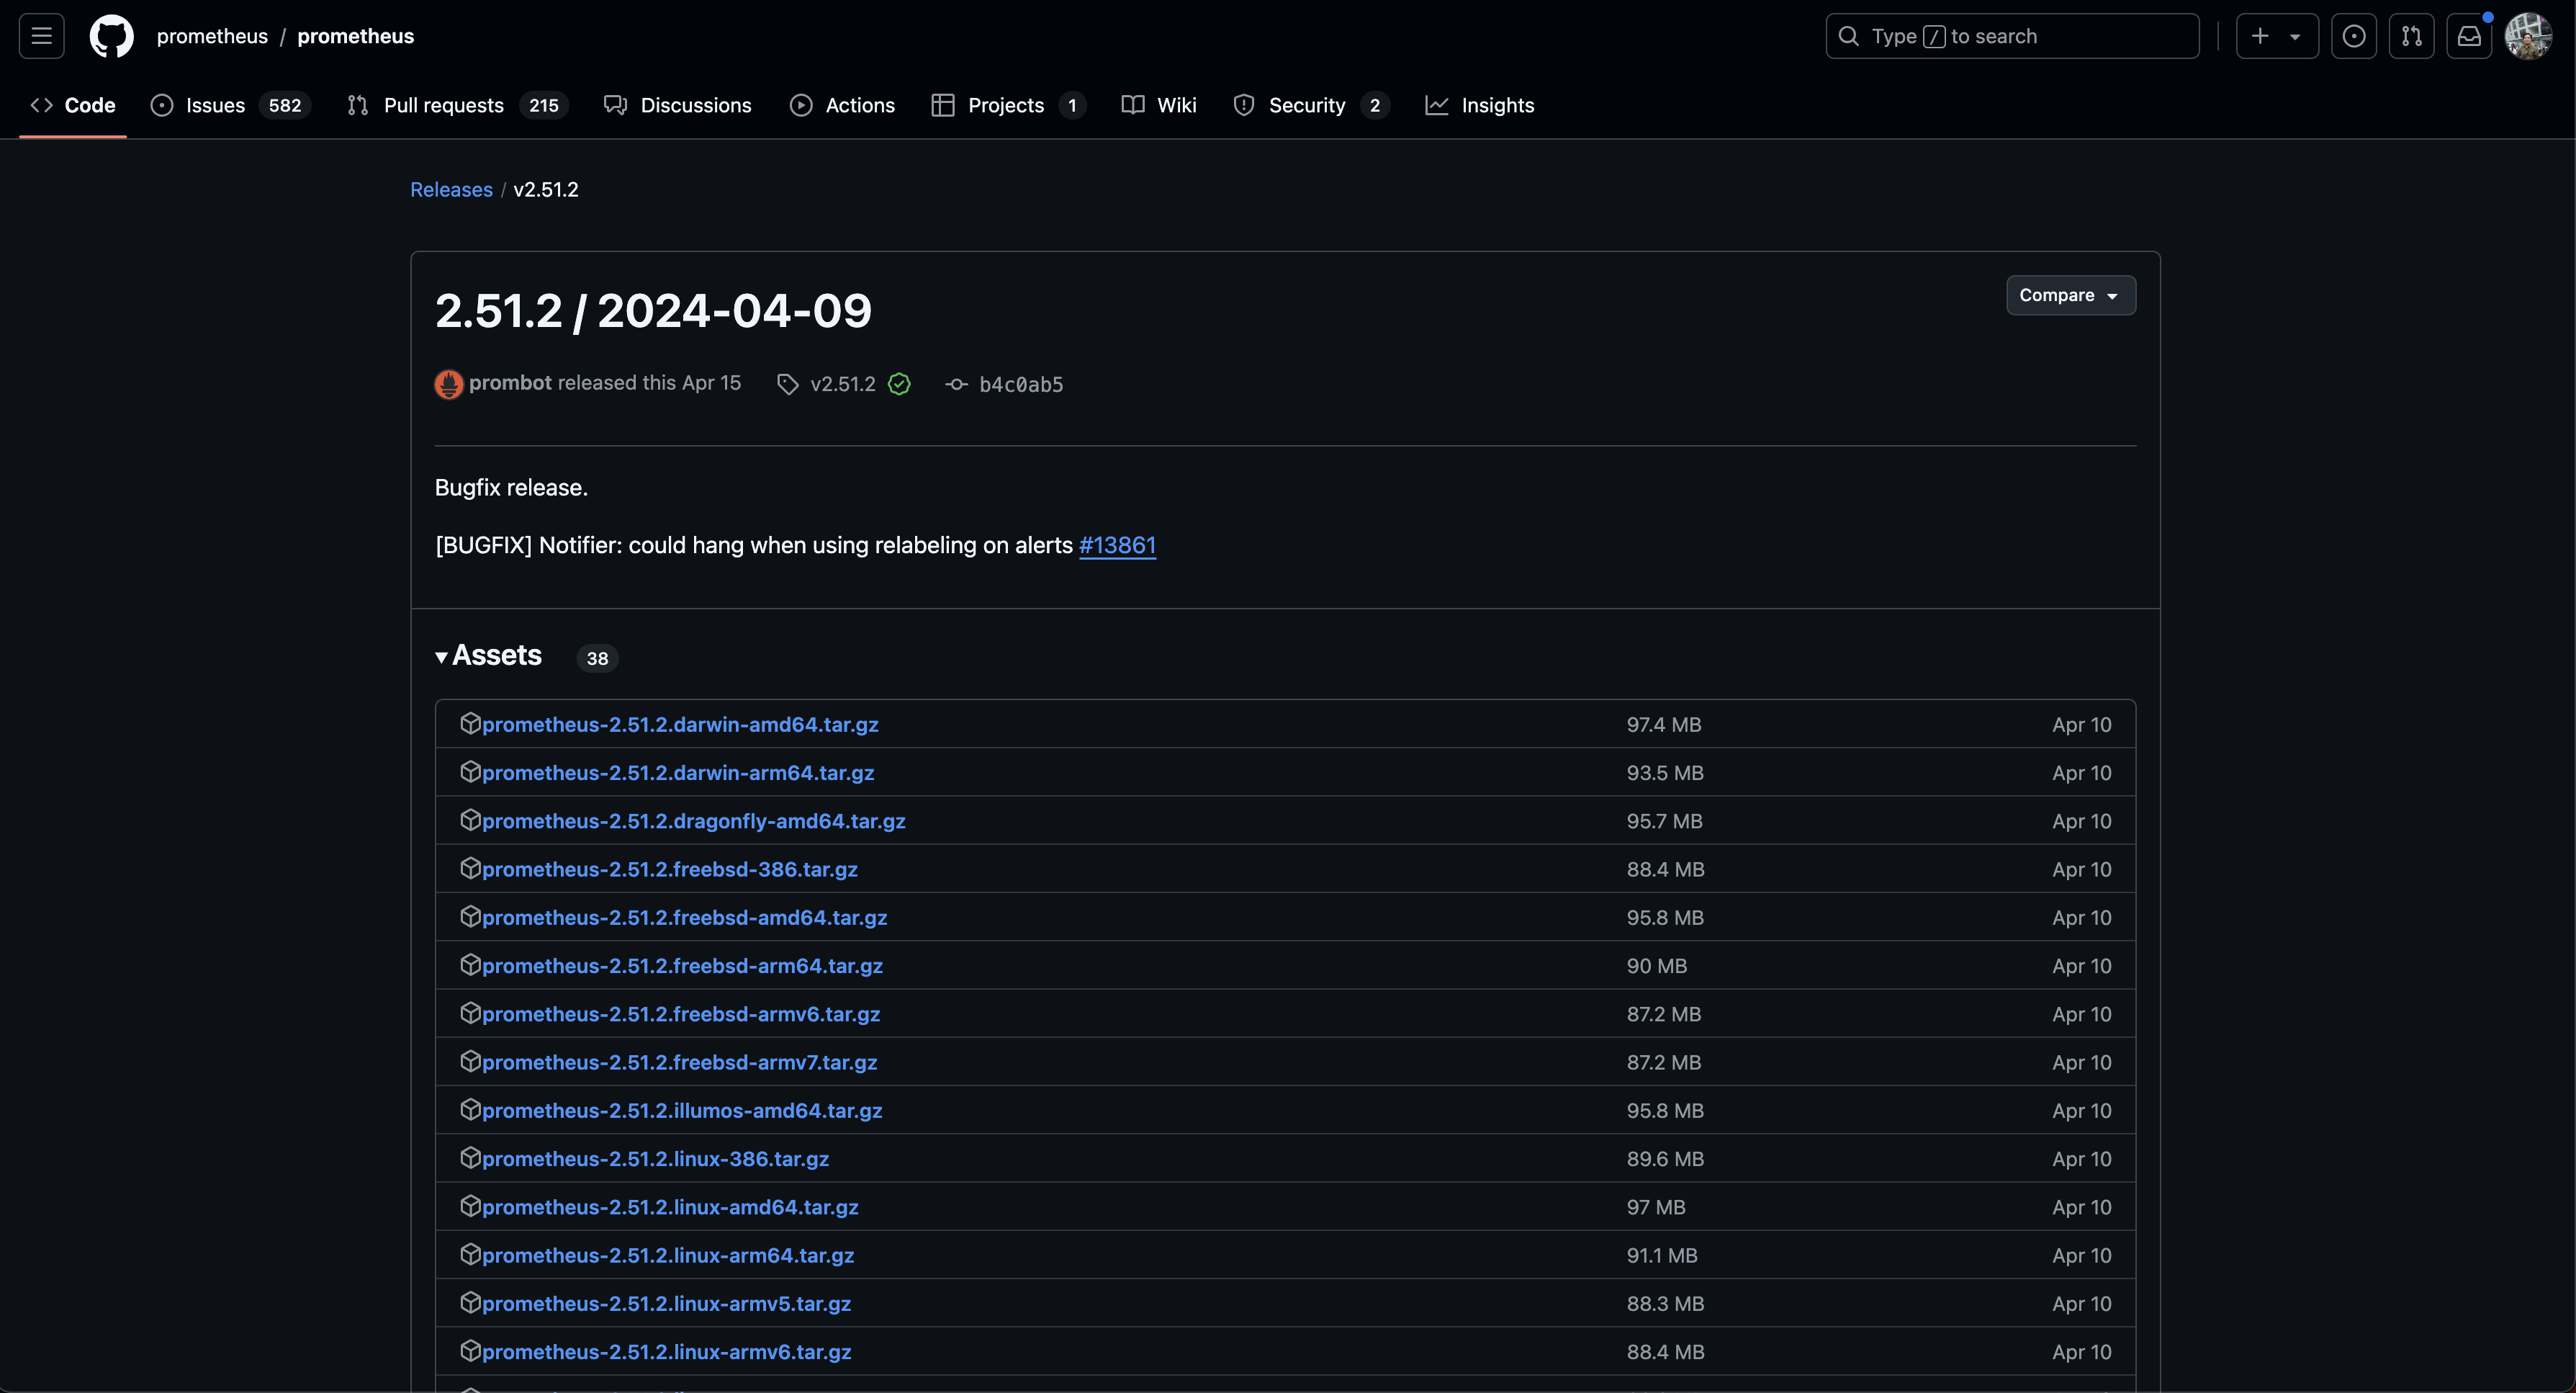Click package icon for linux-arm64 asset
Image resolution: width=2576 pixels, height=1393 pixels.
470,1254
